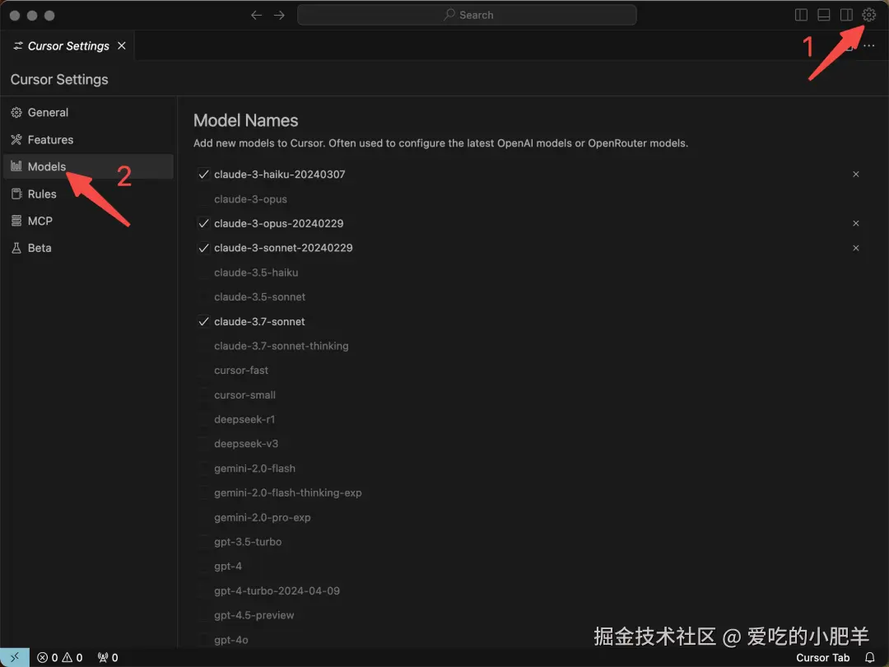Screen dimensions: 889x667
Task: Uncheck claude-3-haiku-20240307 model
Action: [203, 174]
